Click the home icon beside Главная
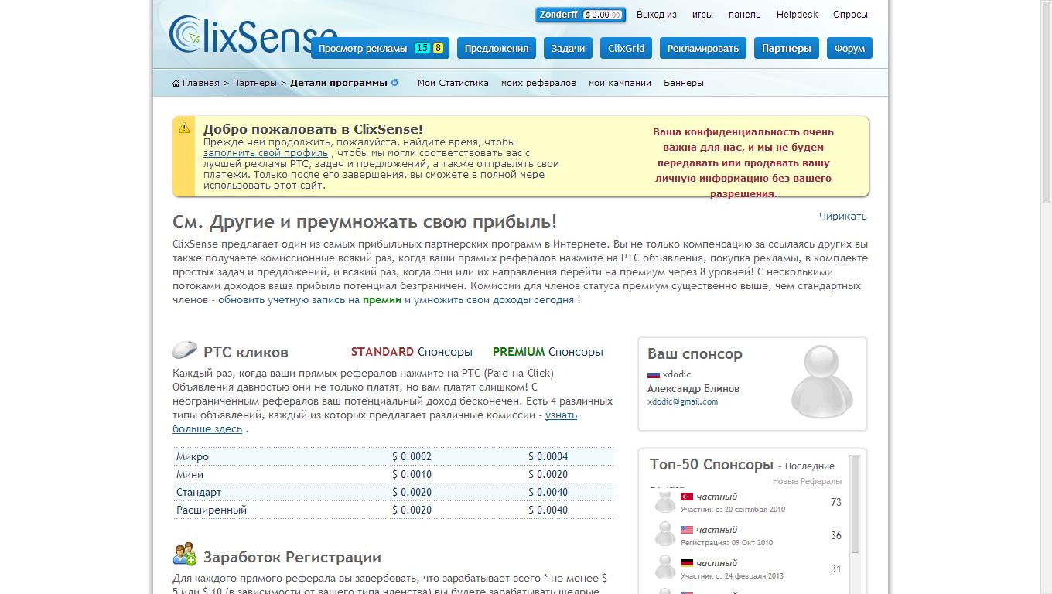Image resolution: width=1052 pixels, height=594 pixels. tap(176, 83)
